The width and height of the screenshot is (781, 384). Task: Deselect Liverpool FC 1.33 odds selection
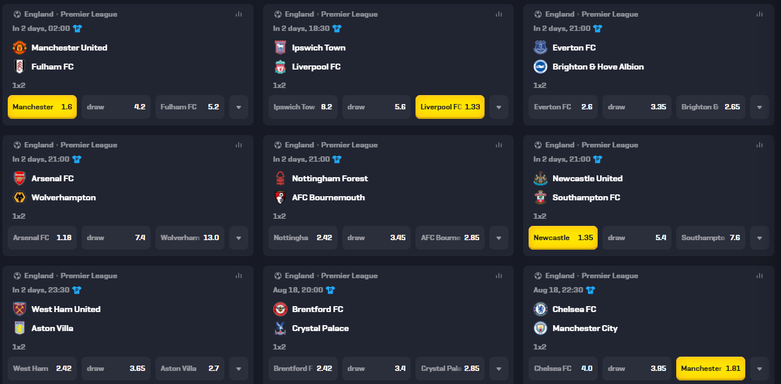[450, 107]
